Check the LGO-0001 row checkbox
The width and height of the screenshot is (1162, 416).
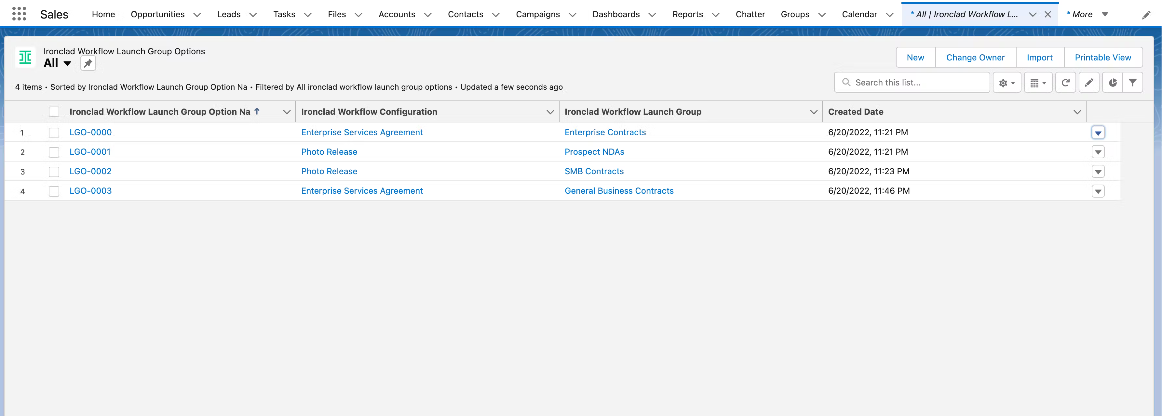pos(54,152)
